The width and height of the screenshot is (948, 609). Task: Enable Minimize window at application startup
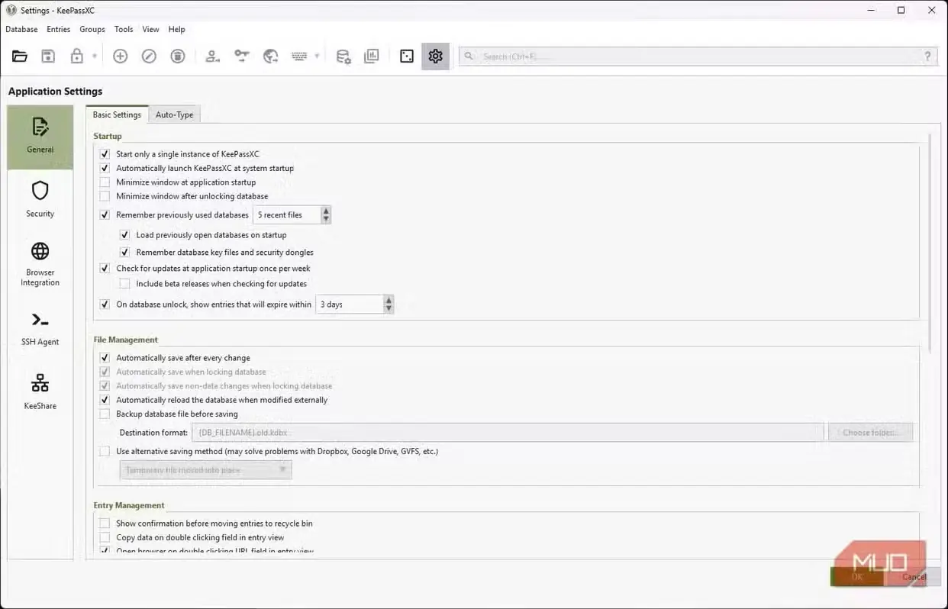click(105, 182)
